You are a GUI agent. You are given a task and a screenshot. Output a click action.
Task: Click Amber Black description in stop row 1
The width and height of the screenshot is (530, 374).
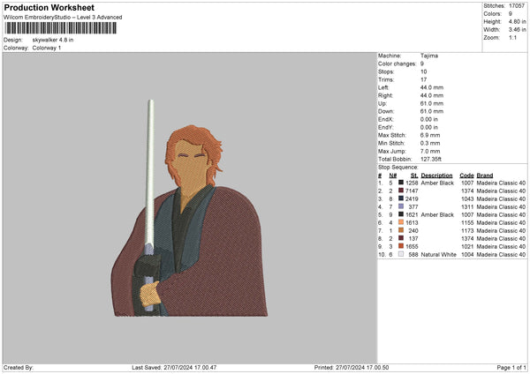(437, 183)
